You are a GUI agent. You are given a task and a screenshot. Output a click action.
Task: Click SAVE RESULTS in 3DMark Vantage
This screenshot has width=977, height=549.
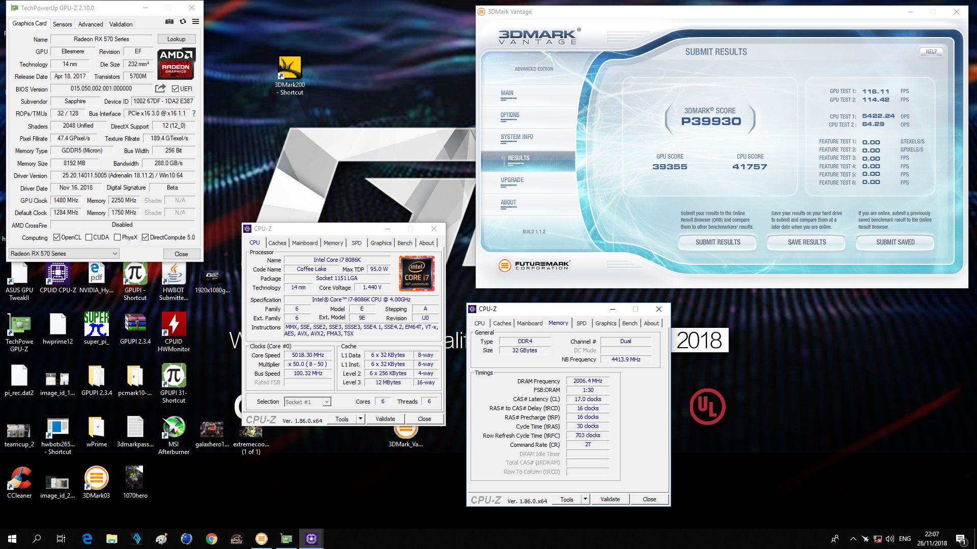(x=807, y=242)
